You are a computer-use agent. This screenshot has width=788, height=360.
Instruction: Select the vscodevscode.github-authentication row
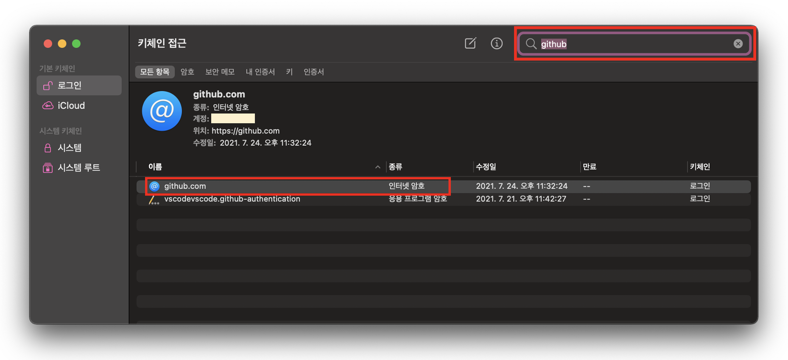pyautogui.click(x=444, y=199)
